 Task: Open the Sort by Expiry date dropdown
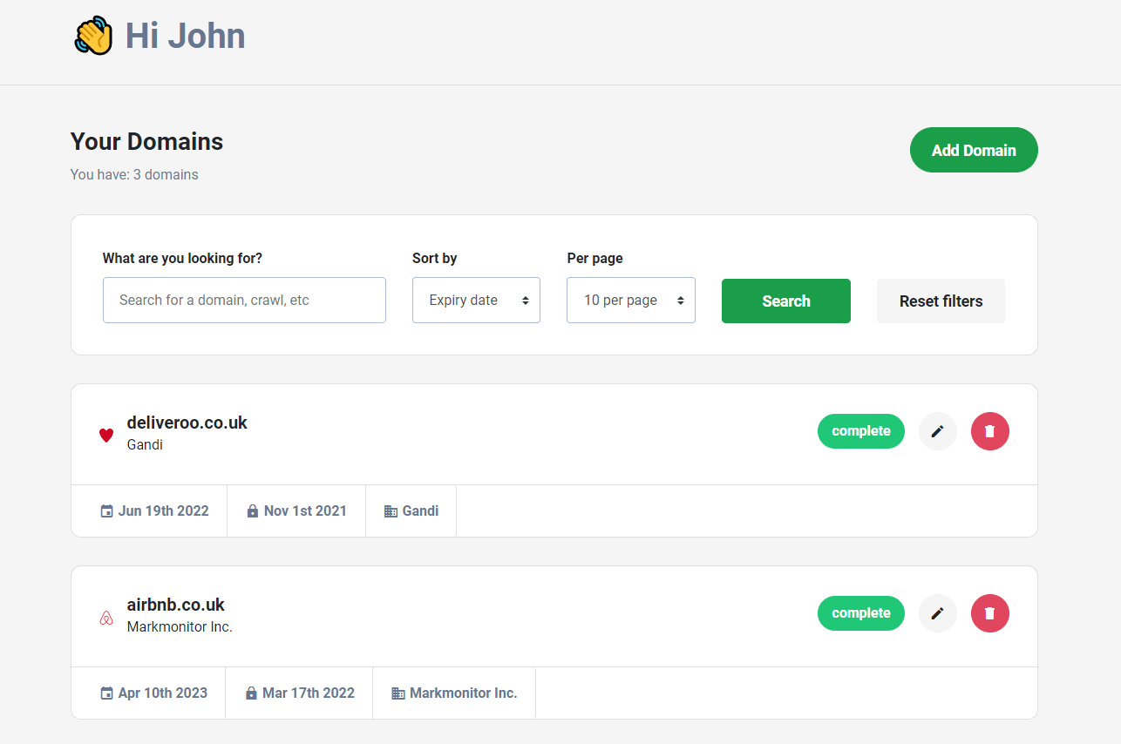pyautogui.click(x=476, y=300)
